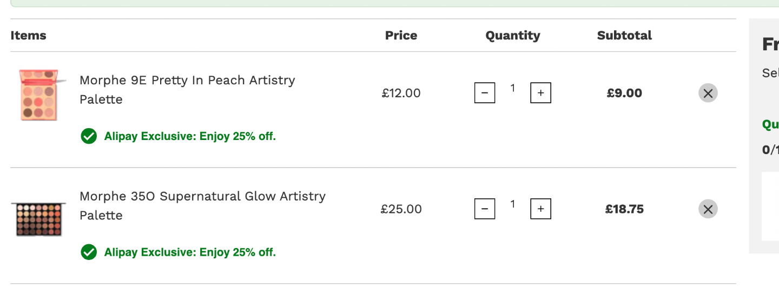779x300 pixels.
Task: Remove Pretty In Peach palette from basket
Action: click(x=708, y=93)
